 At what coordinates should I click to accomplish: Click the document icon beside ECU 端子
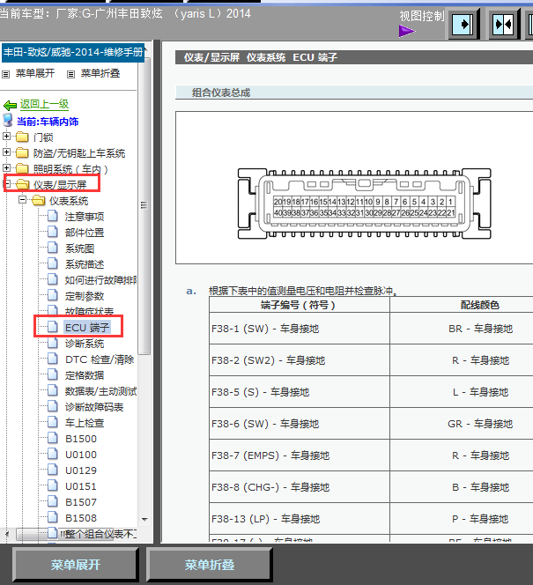pyautogui.click(x=53, y=327)
